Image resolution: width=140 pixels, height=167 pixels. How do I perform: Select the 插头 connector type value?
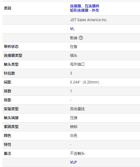(74, 56)
